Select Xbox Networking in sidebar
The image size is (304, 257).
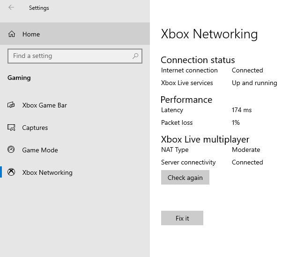pyautogui.click(x=47, y=172)
